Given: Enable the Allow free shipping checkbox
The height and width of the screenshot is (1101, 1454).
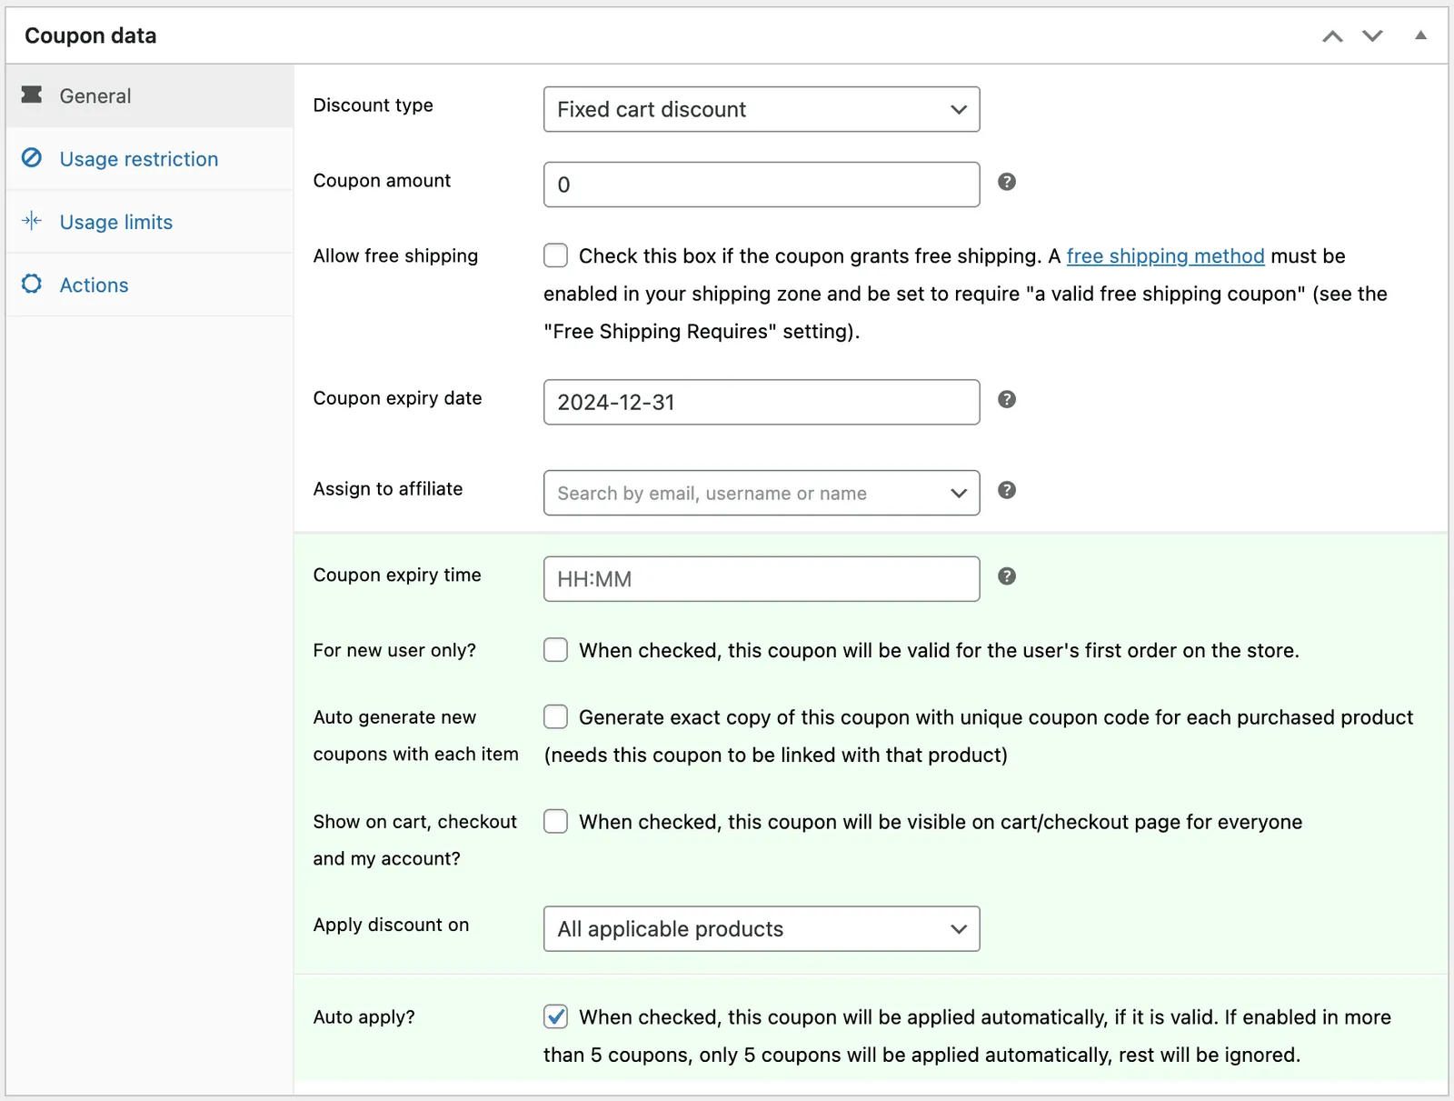Looking at the screenshot, I should click(x=555, y=255).
